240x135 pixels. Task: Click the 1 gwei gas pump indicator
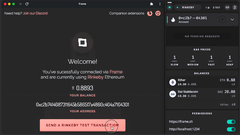207,8
